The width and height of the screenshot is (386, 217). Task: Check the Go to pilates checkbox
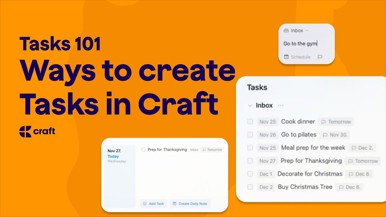pyautogui.click(x=250, y=135)
